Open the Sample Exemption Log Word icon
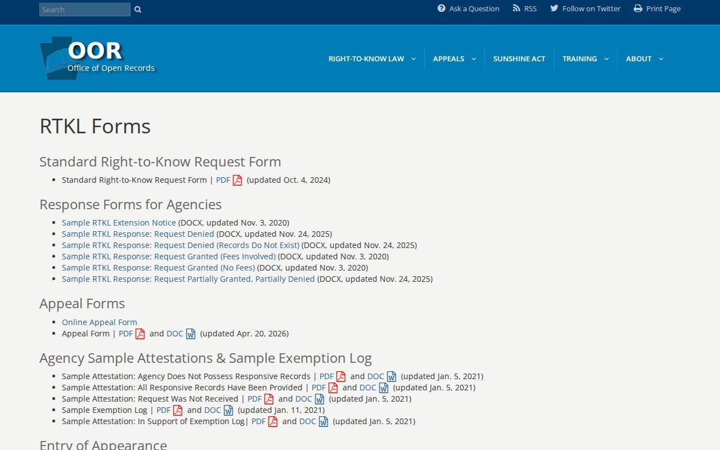The width and height of the screenshot is (720, 450). pyautogui.click(x=228, y=411)
